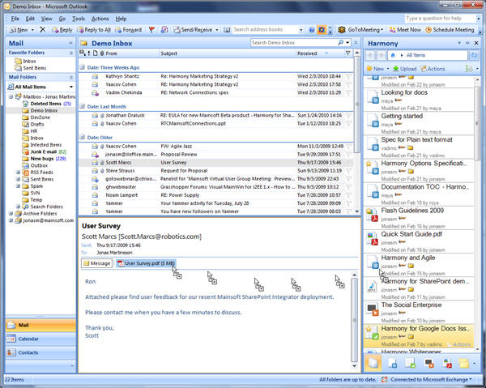Image resolution: width=486 pixels, height=388 pixels.
Task: Click the User Survey.pdf attachment
Action: [x=146, y=263]
